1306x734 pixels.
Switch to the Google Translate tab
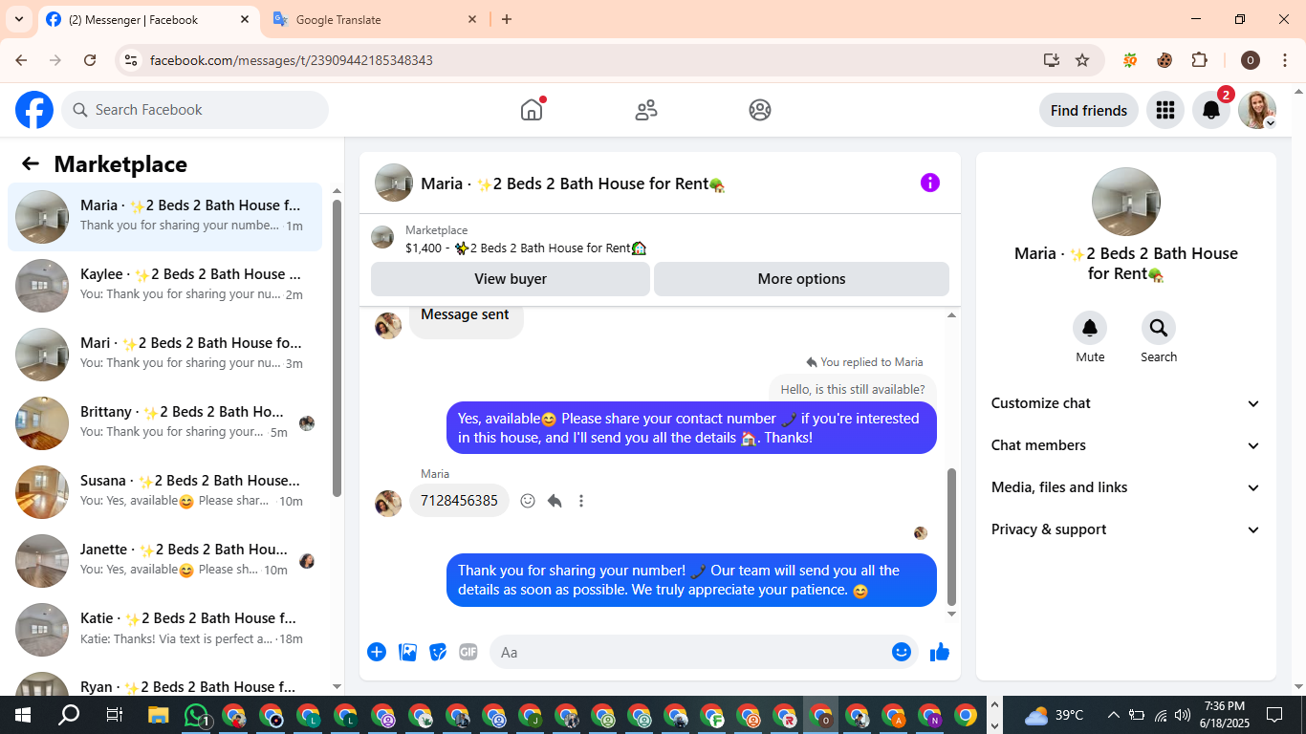tap(375, 20)
